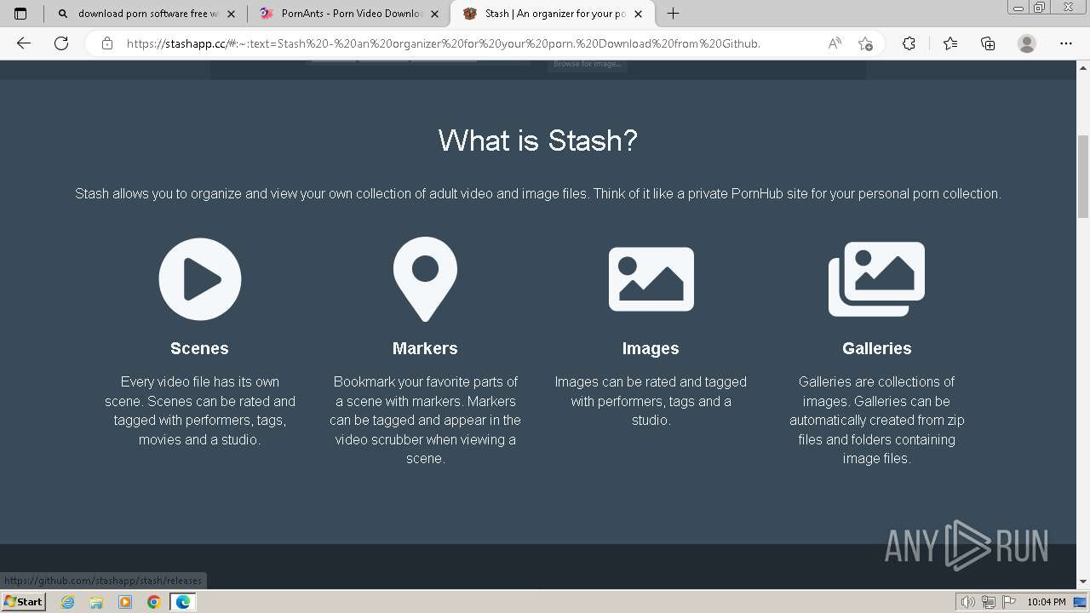Click the Galleries heading
The image size is (1090, 613).
876,348
